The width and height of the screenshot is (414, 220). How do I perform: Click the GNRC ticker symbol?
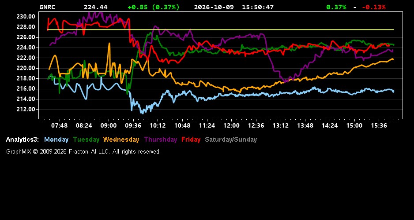coord(47,7)
